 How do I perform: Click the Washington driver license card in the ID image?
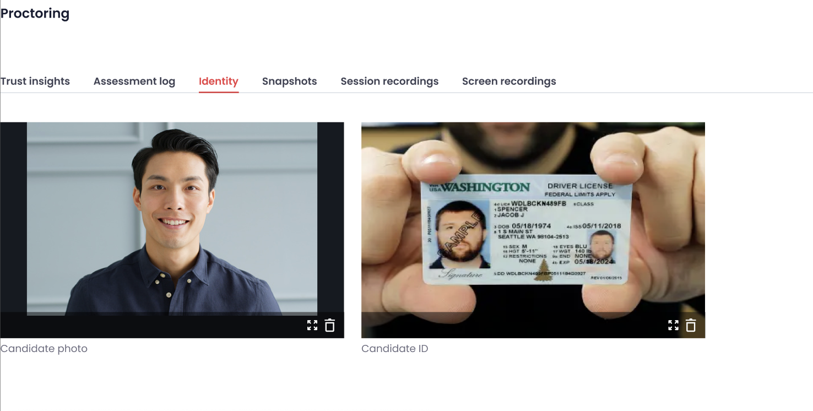pos(527,232)
